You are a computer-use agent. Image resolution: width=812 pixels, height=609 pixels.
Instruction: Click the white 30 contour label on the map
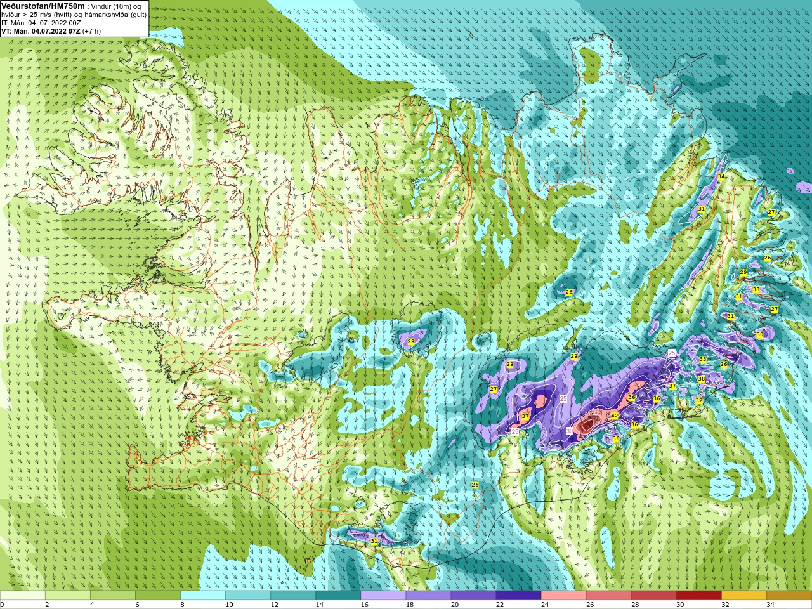pyautogui.click(x=570, y=431)
